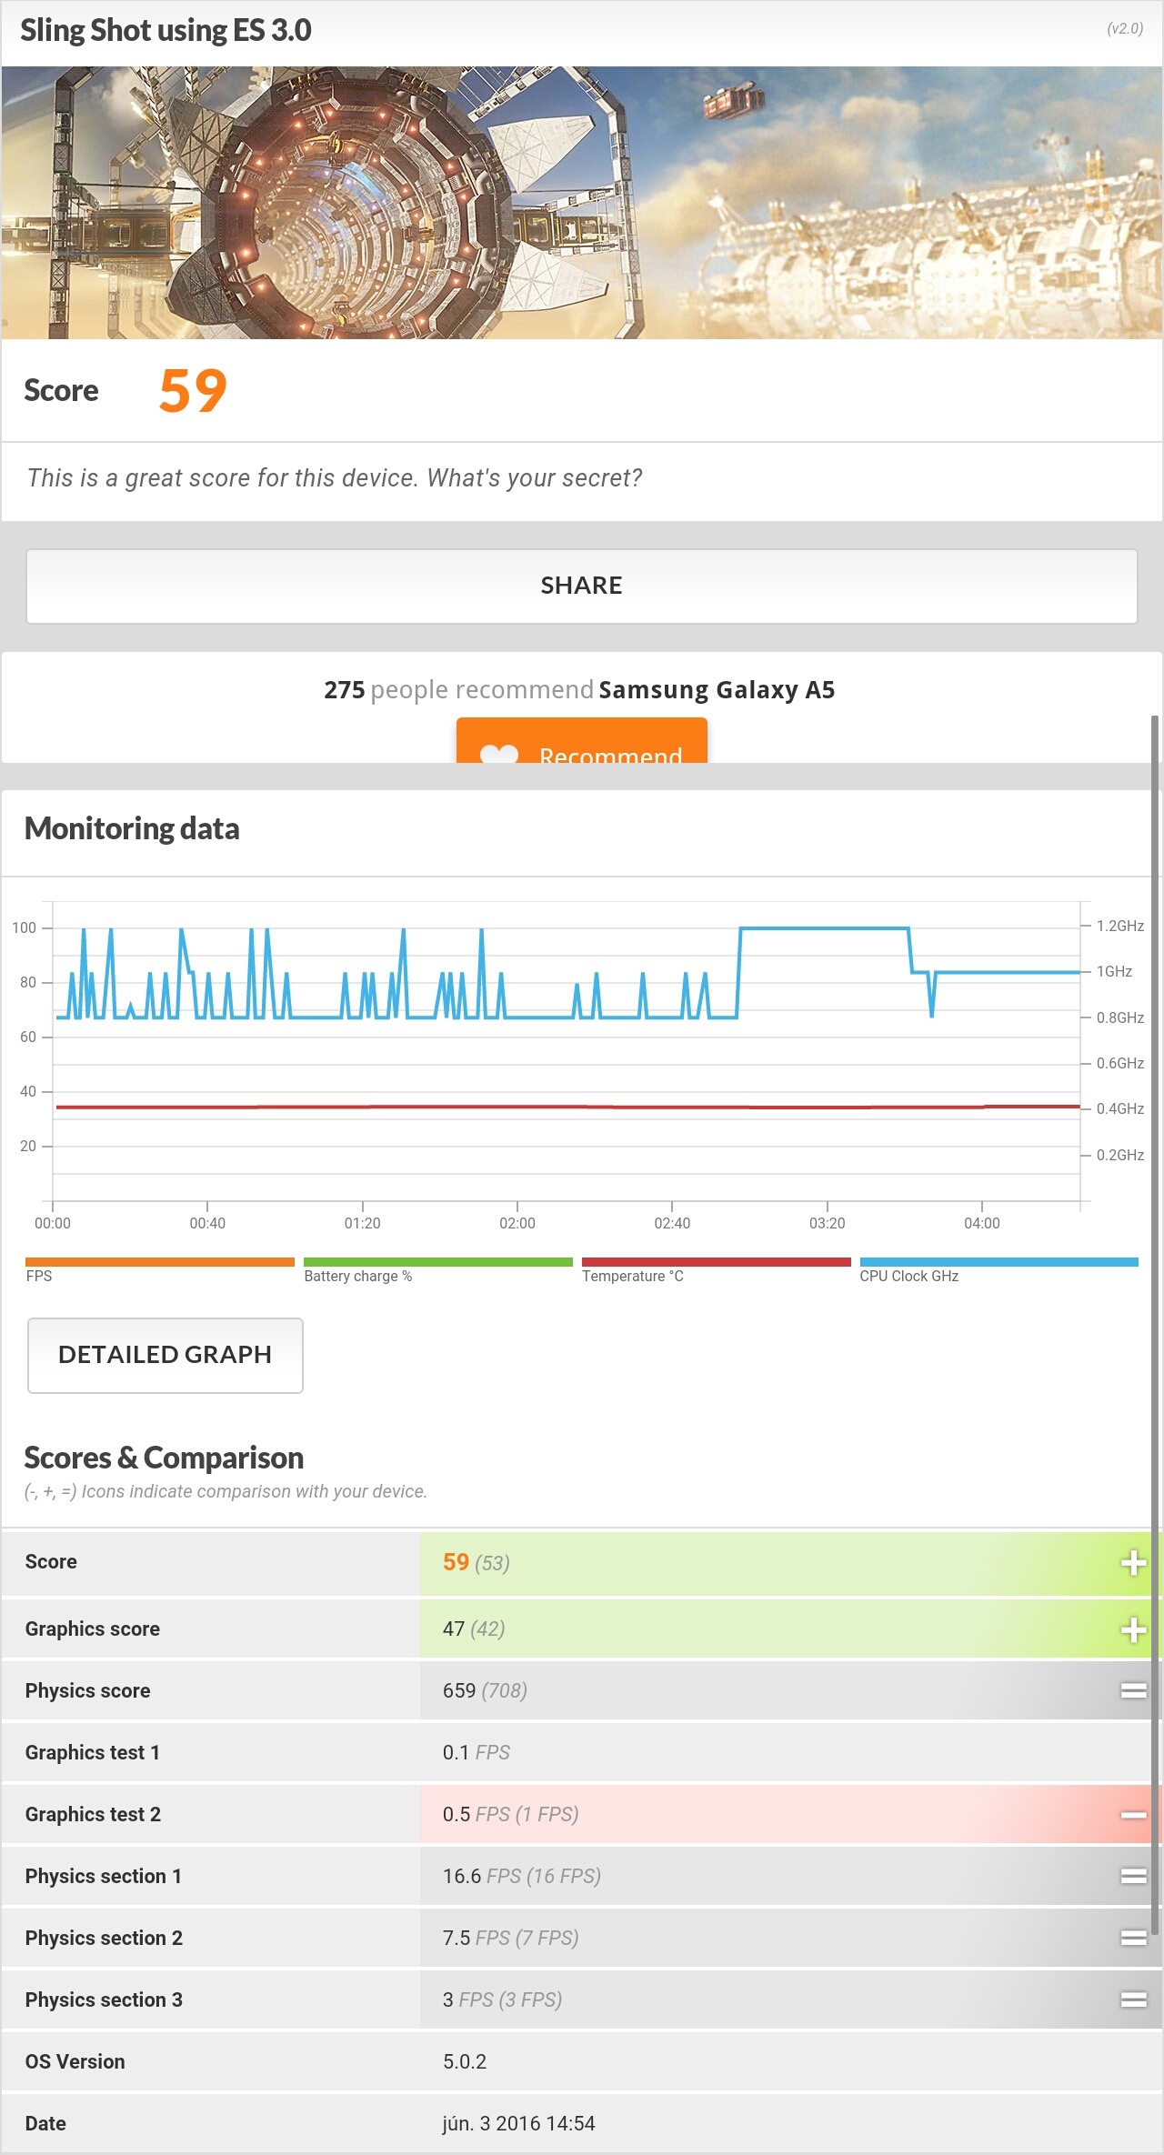Click the equals icon in Physics section 1 row
Viewport: 1164px width, 2155px height.
(x=1133, y=1876)
